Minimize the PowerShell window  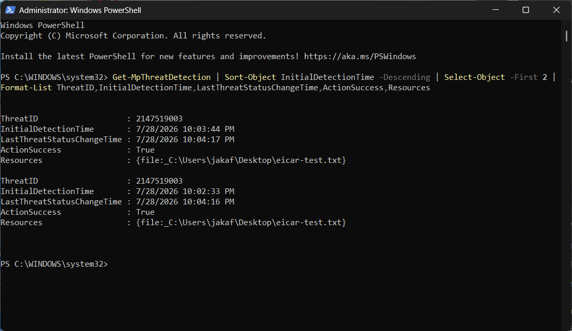[x=495, y=10]
